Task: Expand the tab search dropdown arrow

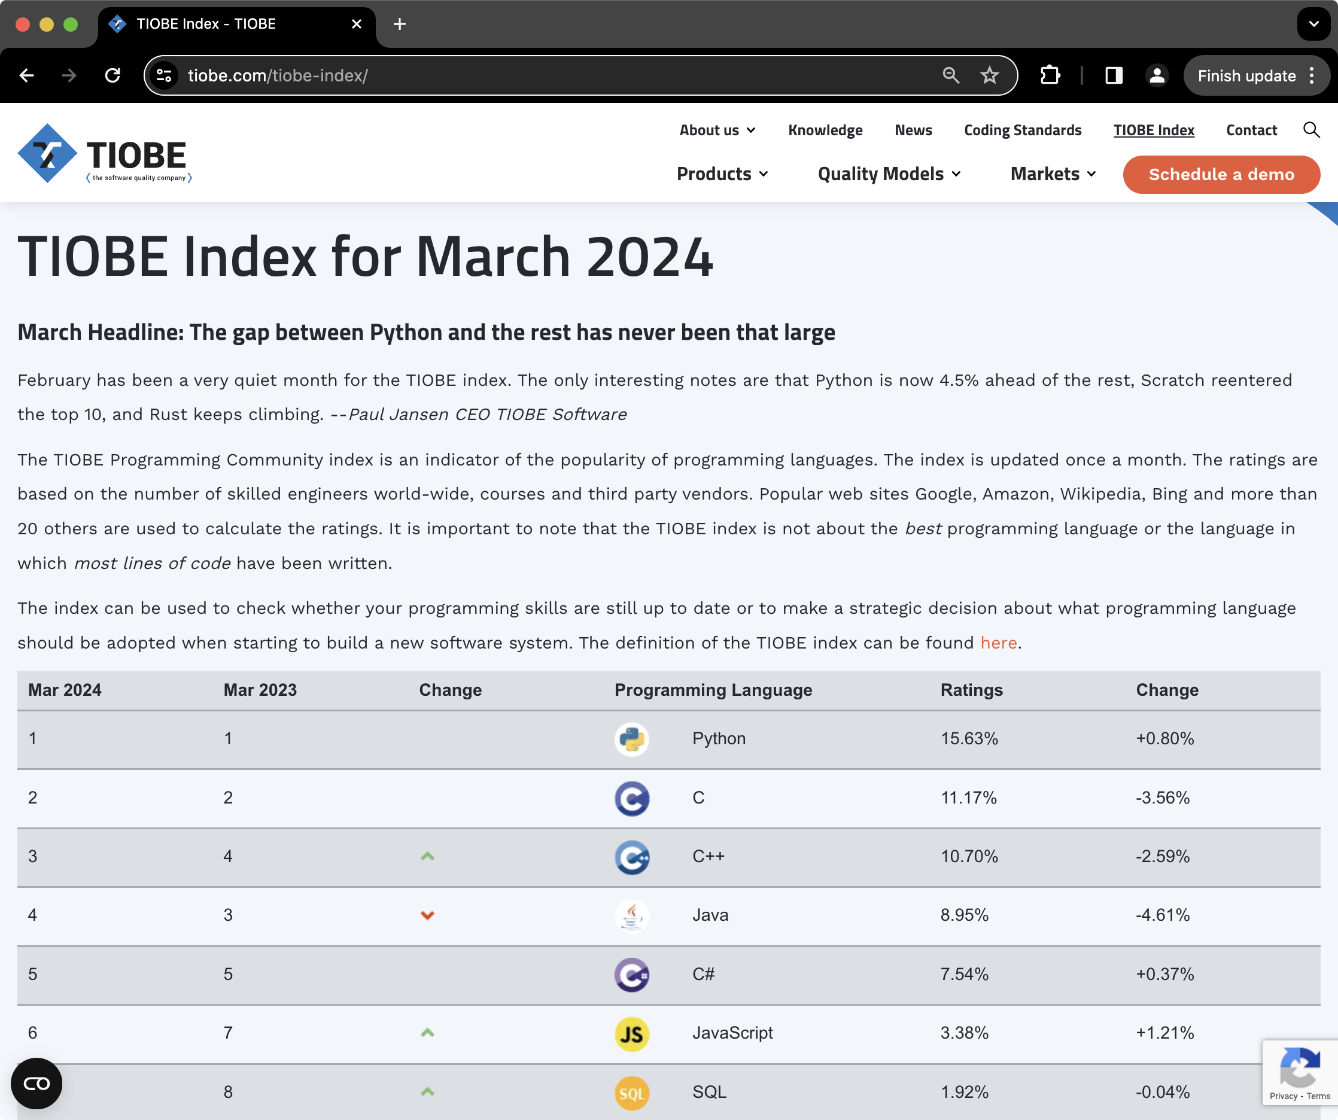Action: [x=1314, y=24]
